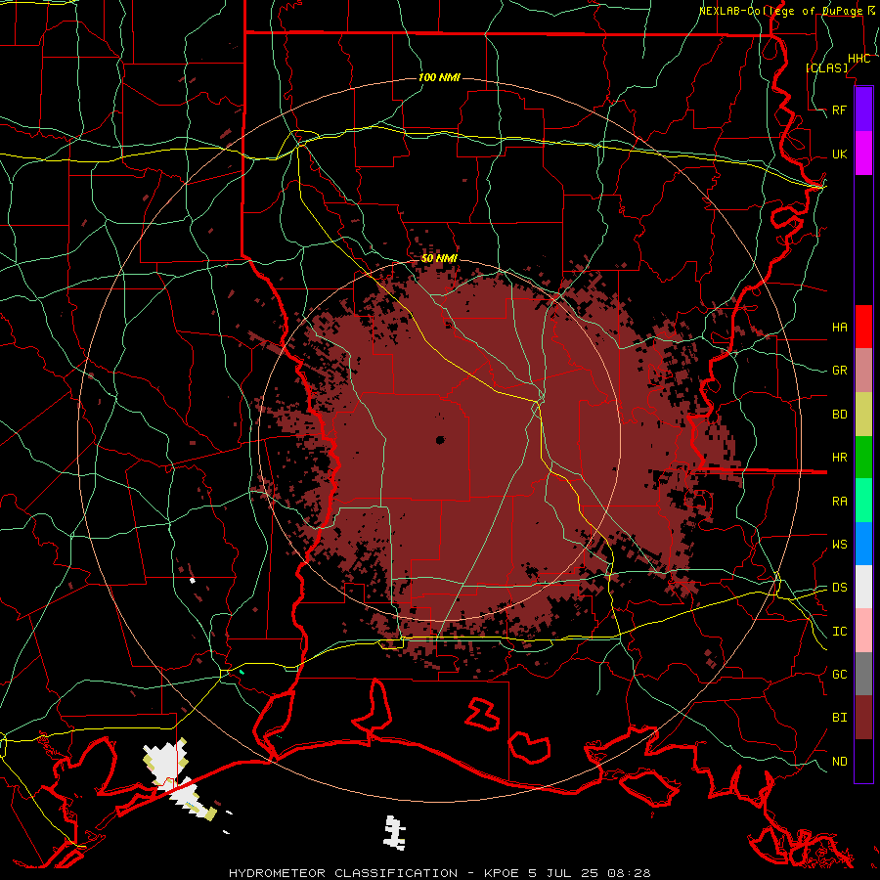
Task: Click the 'HA' legend label
Action: pyautogui.click(x=840, y=328)
